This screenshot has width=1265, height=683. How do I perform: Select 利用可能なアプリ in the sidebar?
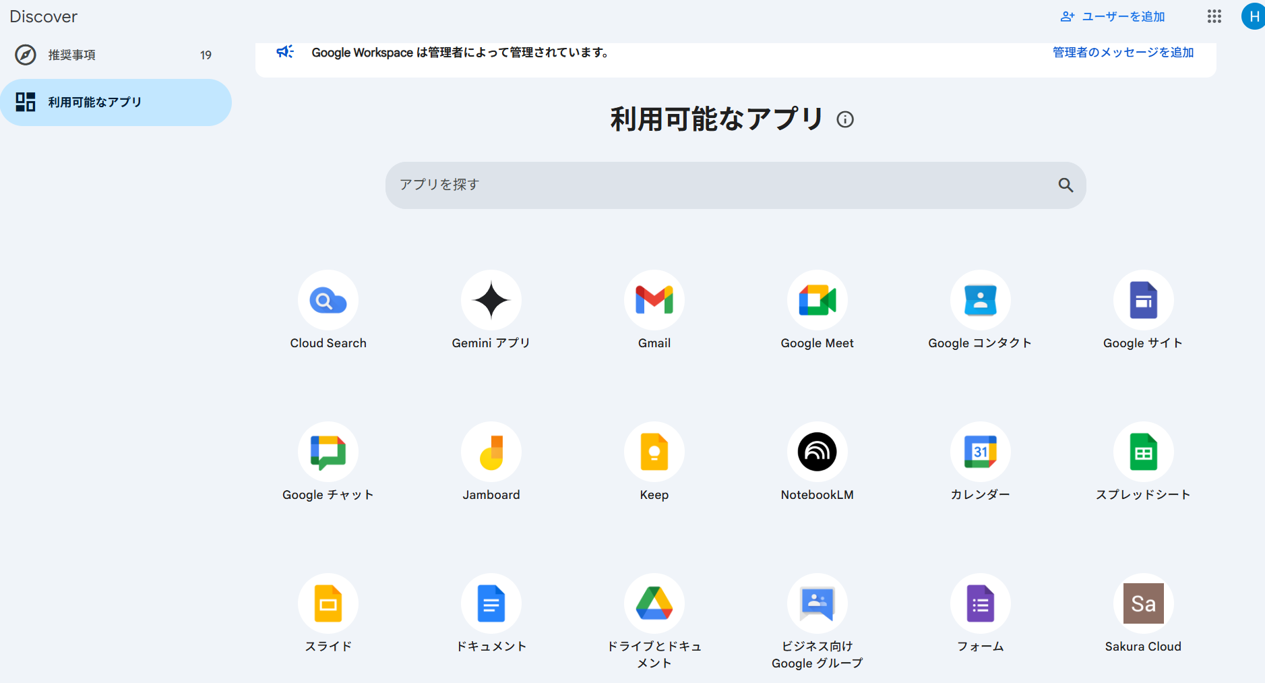116,102
